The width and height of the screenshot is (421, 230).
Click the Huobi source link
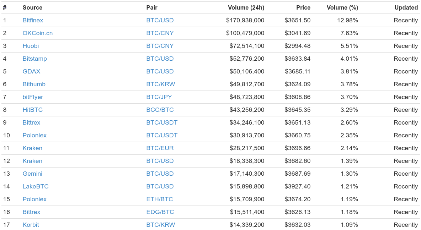point(31,46)
